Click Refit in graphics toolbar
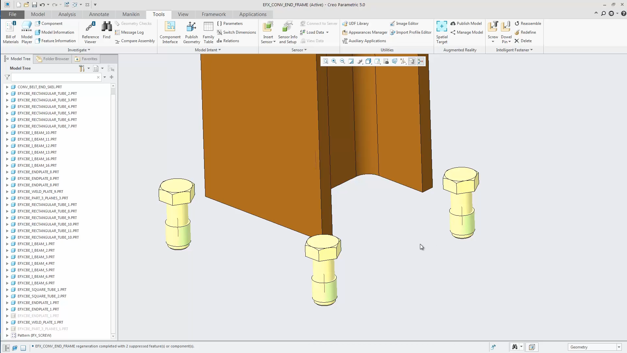 point(326,61)
